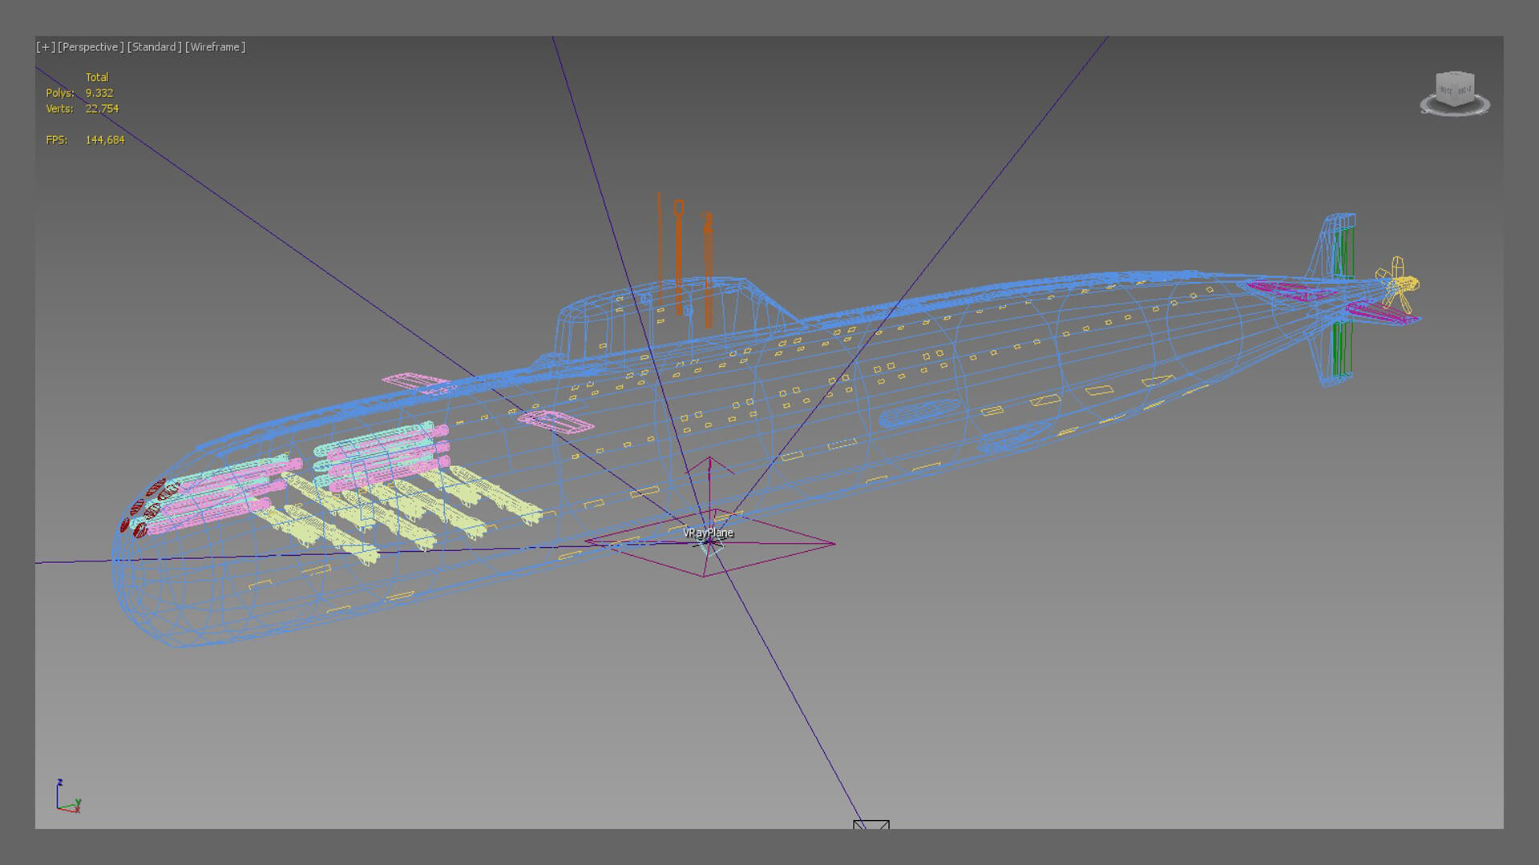Screen dimensions: 1539x865
Task: Select the camera icon at viewport bottom
Action: click(x=871, y=824)
